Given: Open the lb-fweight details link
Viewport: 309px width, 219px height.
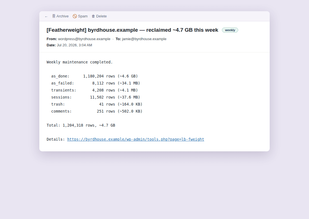Looking at the screenshot, I should [136, 139].
